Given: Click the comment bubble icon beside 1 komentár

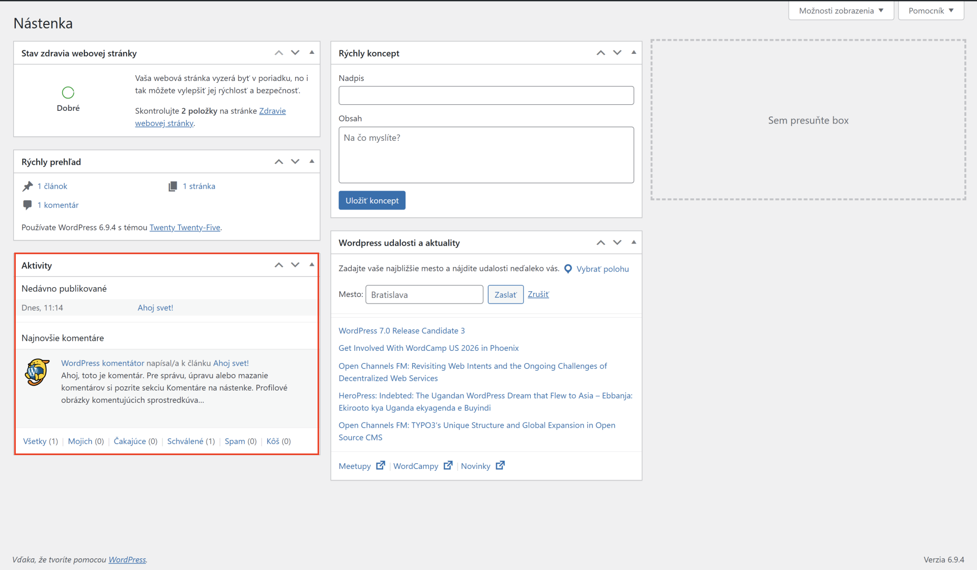Looking at the screenshot, I should [27, 205].
